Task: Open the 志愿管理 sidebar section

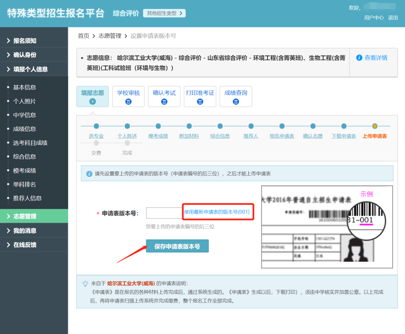Action: 34,216
